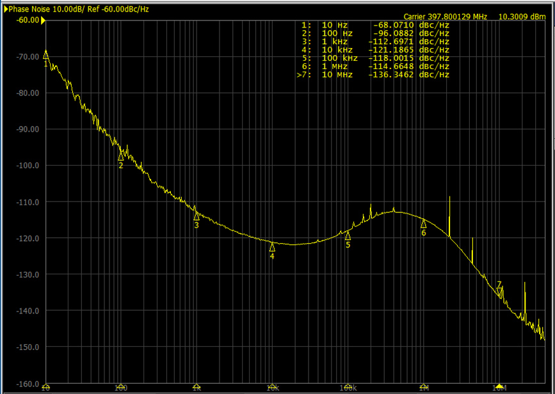Screen dimensions: 555x394
Task: Select marker 1 row in readout table
Action: click(375, 25)
